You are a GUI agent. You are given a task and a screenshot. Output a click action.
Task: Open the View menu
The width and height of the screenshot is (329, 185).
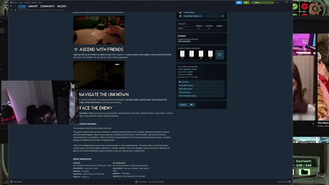click(x=21, y=2)
